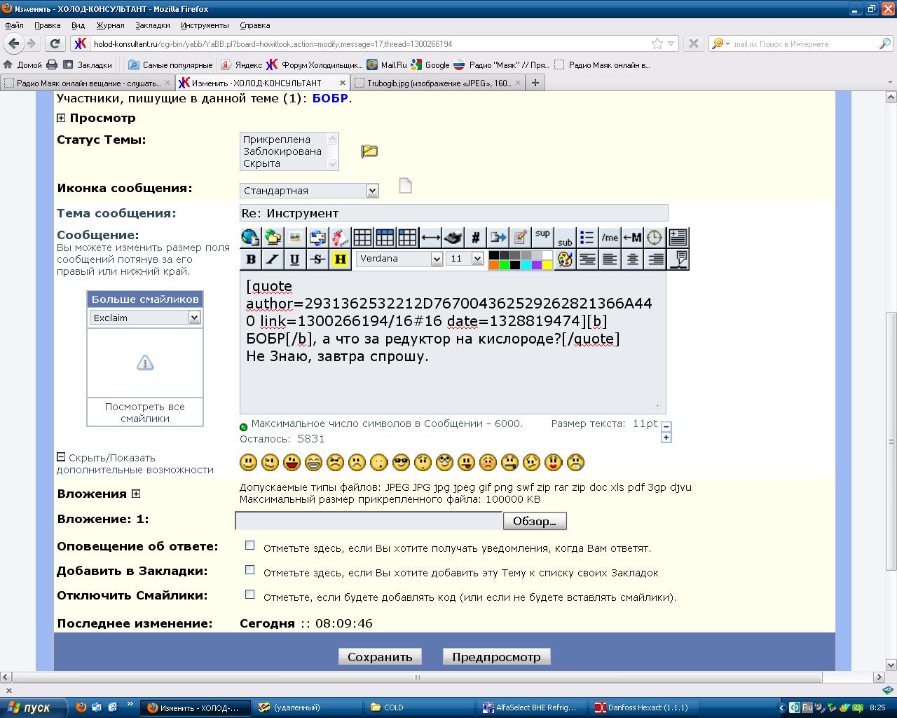Viewport: 897px width, 718px height.
Task: Insert the wink smiley
Action: [x=270, y=463]
